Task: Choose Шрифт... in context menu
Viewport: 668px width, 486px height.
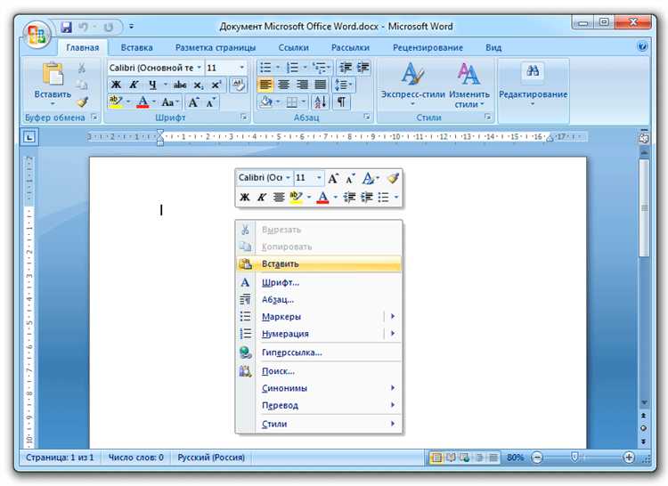Action: [x=319, y=282]
